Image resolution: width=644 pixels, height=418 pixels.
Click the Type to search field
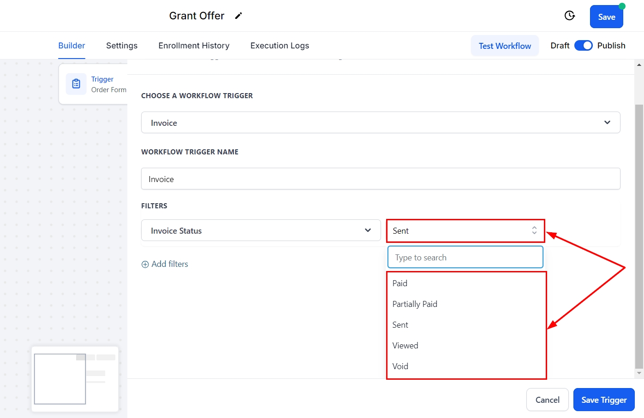465,257
